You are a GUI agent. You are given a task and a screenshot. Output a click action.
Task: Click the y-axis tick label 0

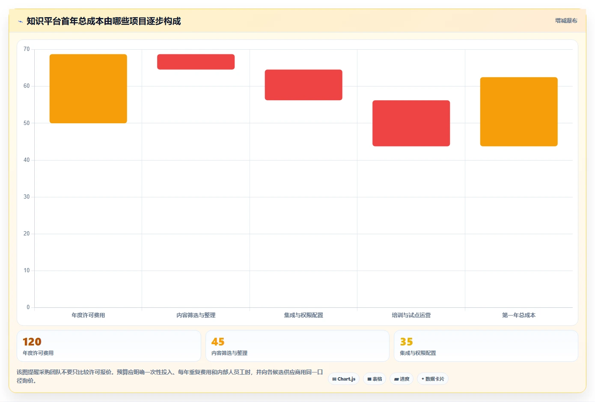coord(28,307)
